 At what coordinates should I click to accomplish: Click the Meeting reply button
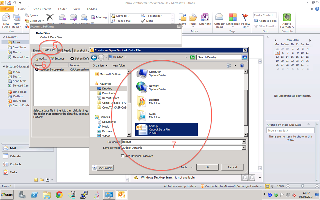pyautogui.click(x=99, y=17)
